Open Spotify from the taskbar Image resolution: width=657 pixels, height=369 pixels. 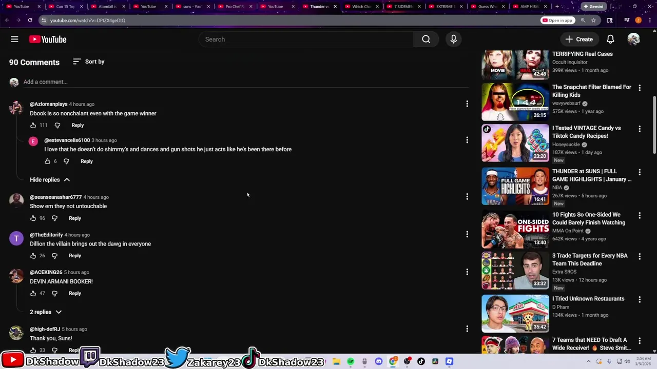click(x=351, y=361)
